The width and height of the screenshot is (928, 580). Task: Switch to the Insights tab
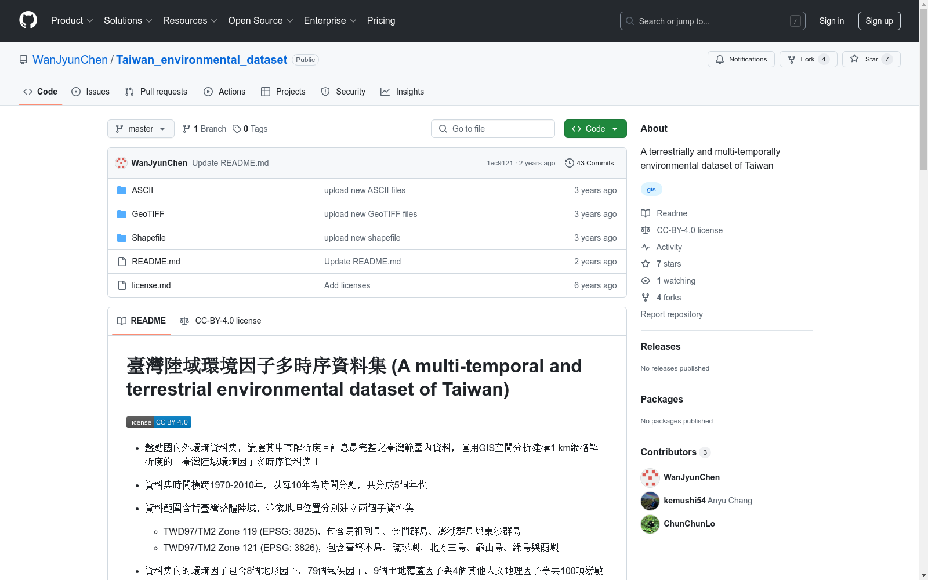[403, 92]
